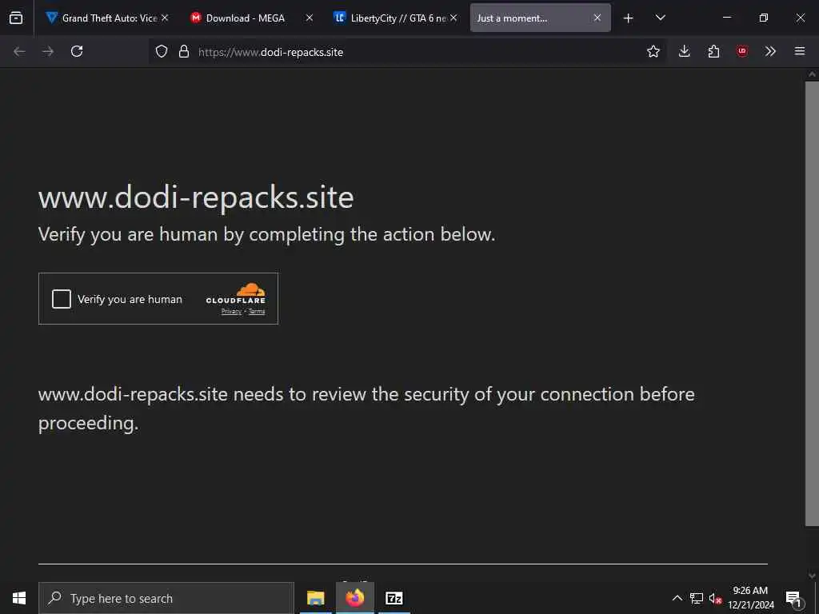Click the www.dodi-repacks.site heading
Image resolution: width=819 pixels, height=614 pixels.
point(196,197)
